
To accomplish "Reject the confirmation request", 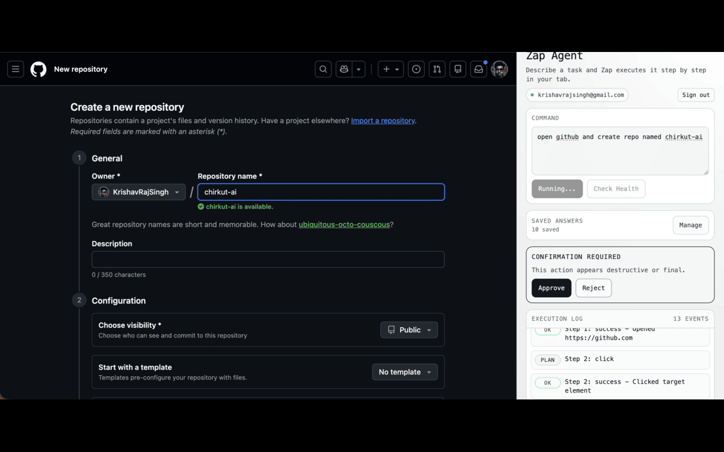I will point(593,288).
